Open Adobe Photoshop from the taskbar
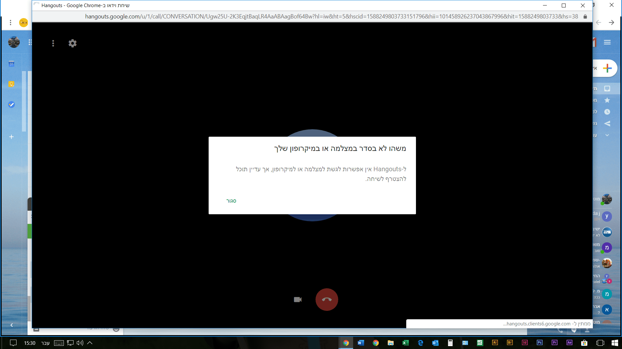 539,343
